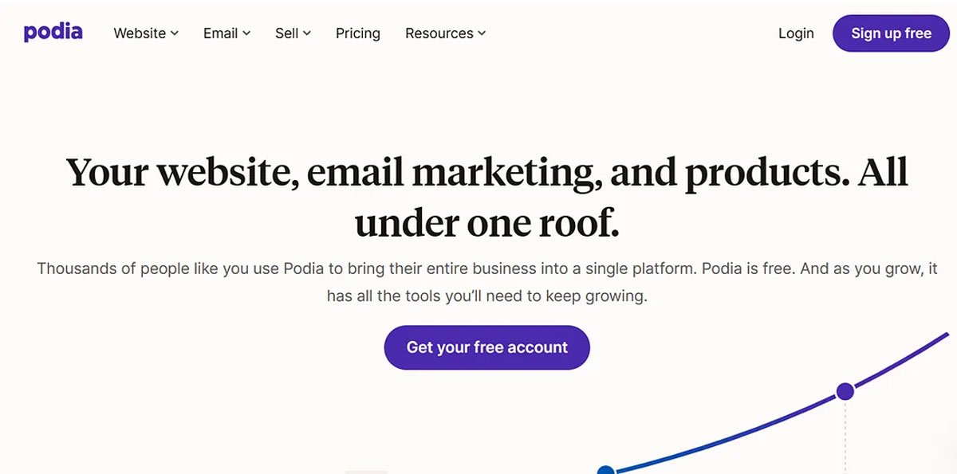Viewport: 957px width, 474px height.
Task: Click the dashed vertical line below purple dot
Action: (845, 437)
